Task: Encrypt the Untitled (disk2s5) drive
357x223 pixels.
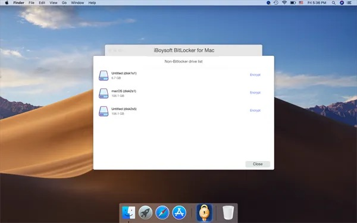Action: (x=255, y=111)
